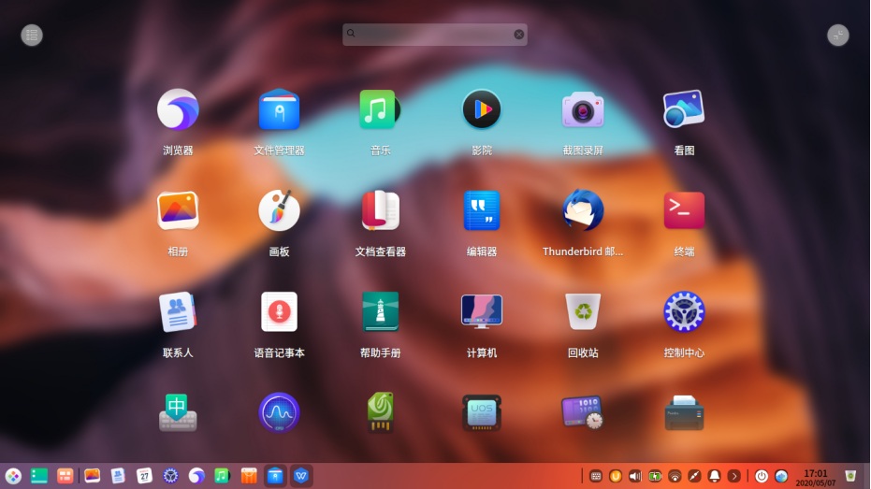Launch the 影院 movie player

(482, 109)
